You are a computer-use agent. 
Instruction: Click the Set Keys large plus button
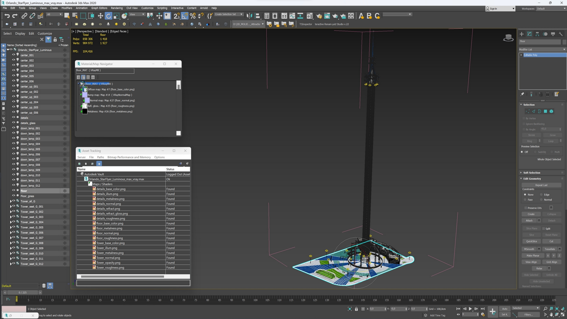pos(492,312)
